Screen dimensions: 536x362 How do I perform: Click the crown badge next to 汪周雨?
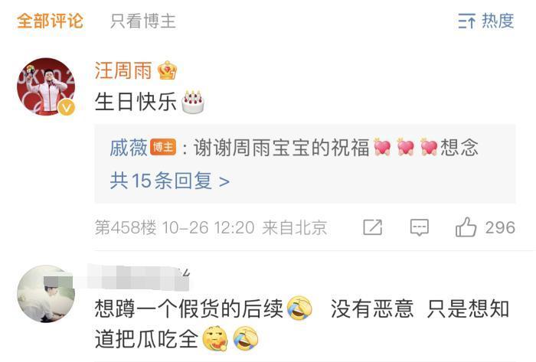tap(167, 70)
